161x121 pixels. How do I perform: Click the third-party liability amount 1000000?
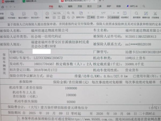(x=71, y=88)
